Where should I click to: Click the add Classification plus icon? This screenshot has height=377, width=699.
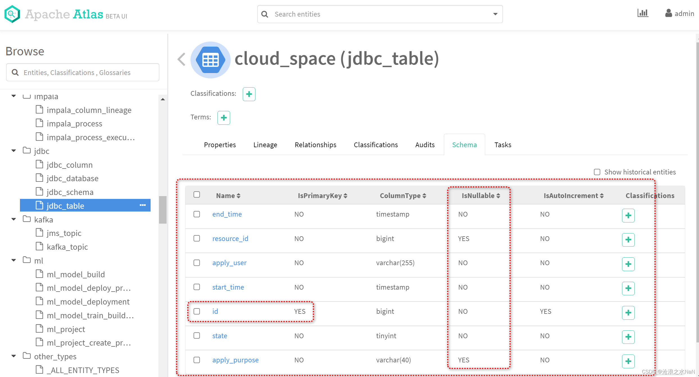pyautogui.click(x=249, y=94)
